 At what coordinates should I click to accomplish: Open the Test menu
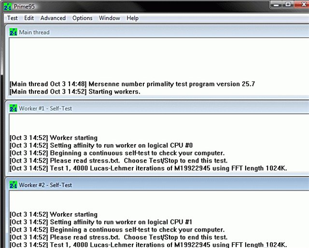coord(13,18)
